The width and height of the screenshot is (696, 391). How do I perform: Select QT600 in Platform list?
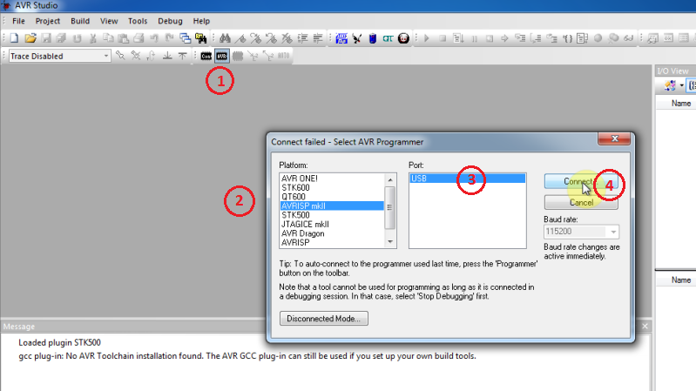(332, 197)
